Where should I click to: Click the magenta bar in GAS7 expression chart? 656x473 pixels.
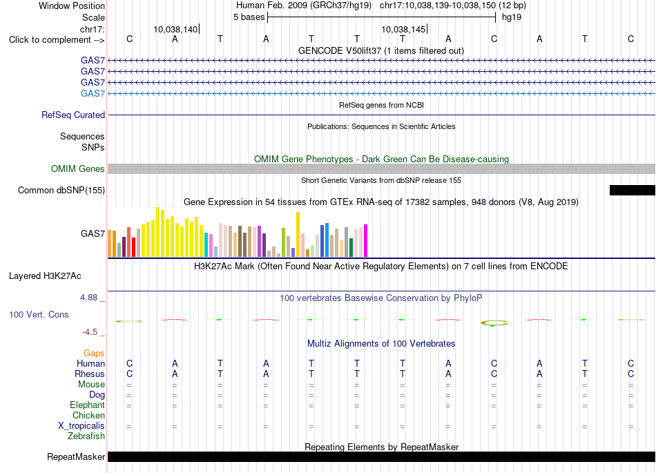[x=366, y=240]
